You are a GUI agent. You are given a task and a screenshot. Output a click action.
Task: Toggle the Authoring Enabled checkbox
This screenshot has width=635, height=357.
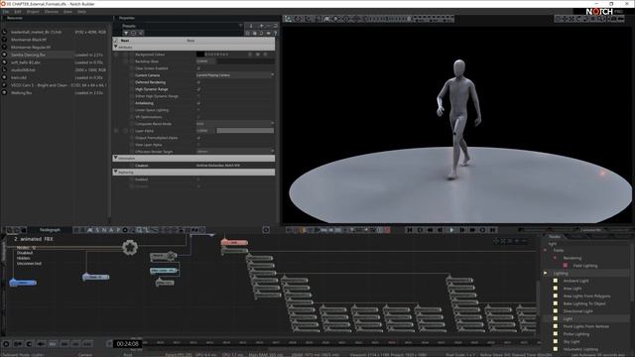pos(198,179)
